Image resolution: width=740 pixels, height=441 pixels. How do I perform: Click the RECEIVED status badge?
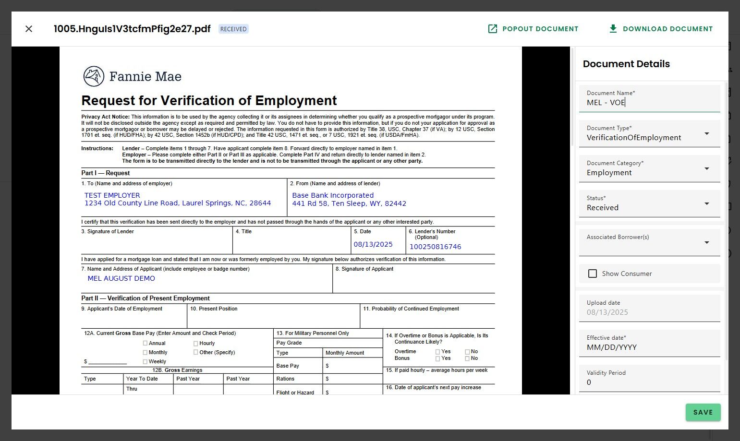[233, 29]
